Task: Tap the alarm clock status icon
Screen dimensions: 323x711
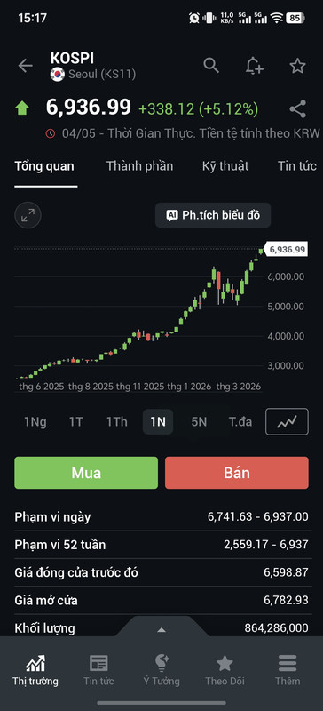Action: coord(194,18)
